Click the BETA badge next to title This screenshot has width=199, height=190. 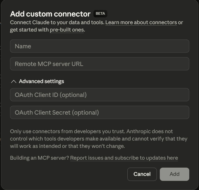100,14
